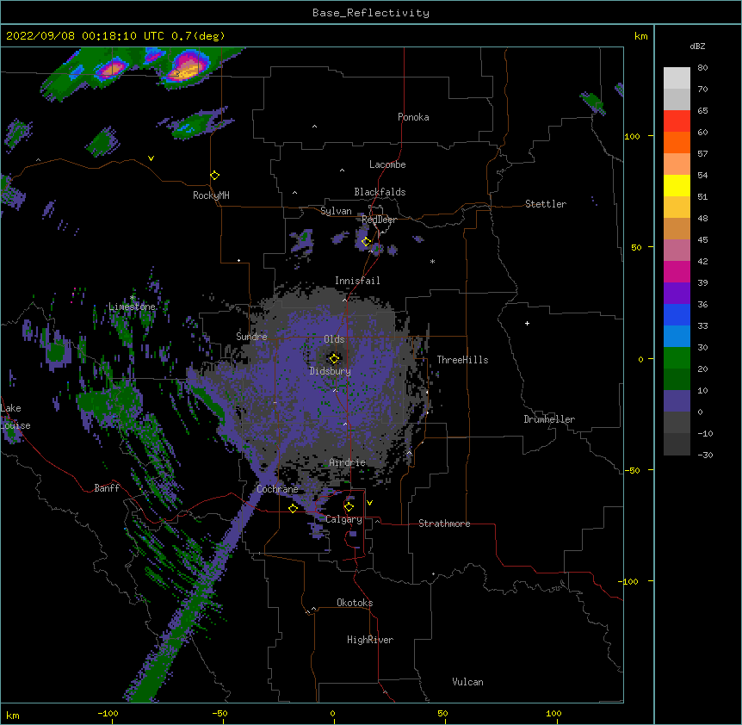Image resolution: width=742 pixels, height=725 pixels.
Task: Select the Stettler label
Action: [x=546, y=204]
